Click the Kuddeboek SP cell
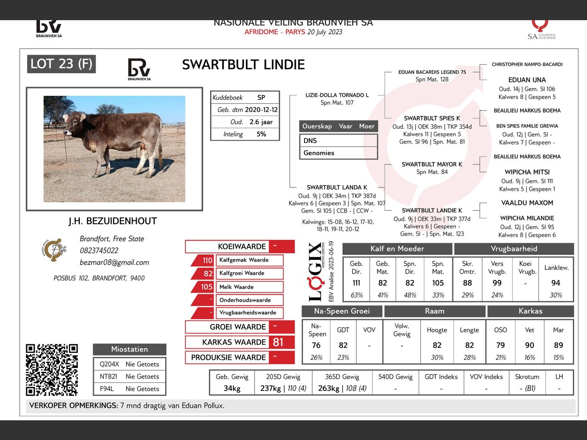 click(245, 97)
